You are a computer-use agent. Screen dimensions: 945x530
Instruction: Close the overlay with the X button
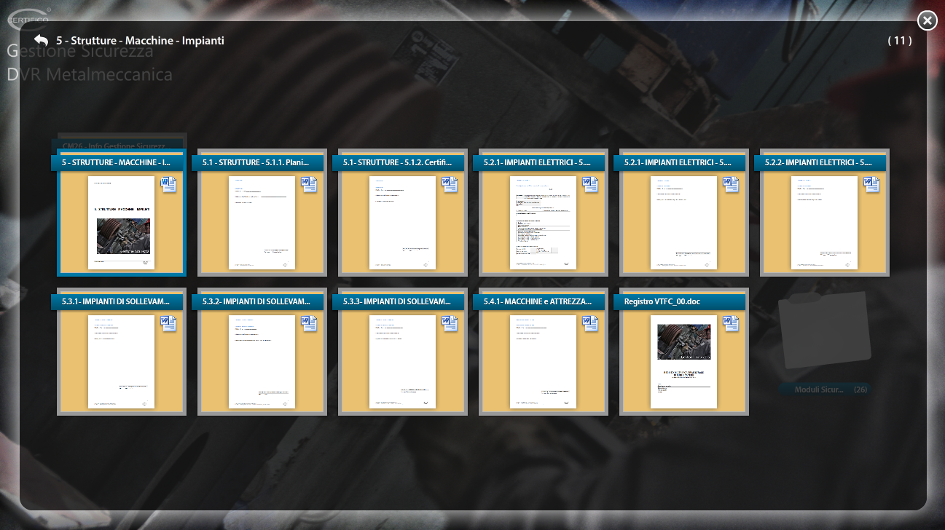[x=927, y=20]
